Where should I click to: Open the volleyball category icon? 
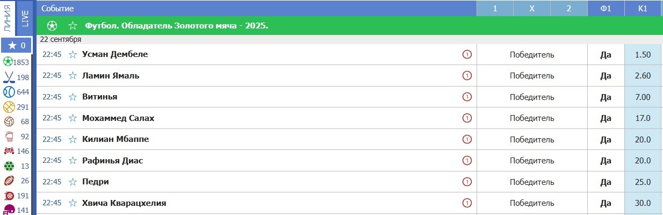coord(8,121)
